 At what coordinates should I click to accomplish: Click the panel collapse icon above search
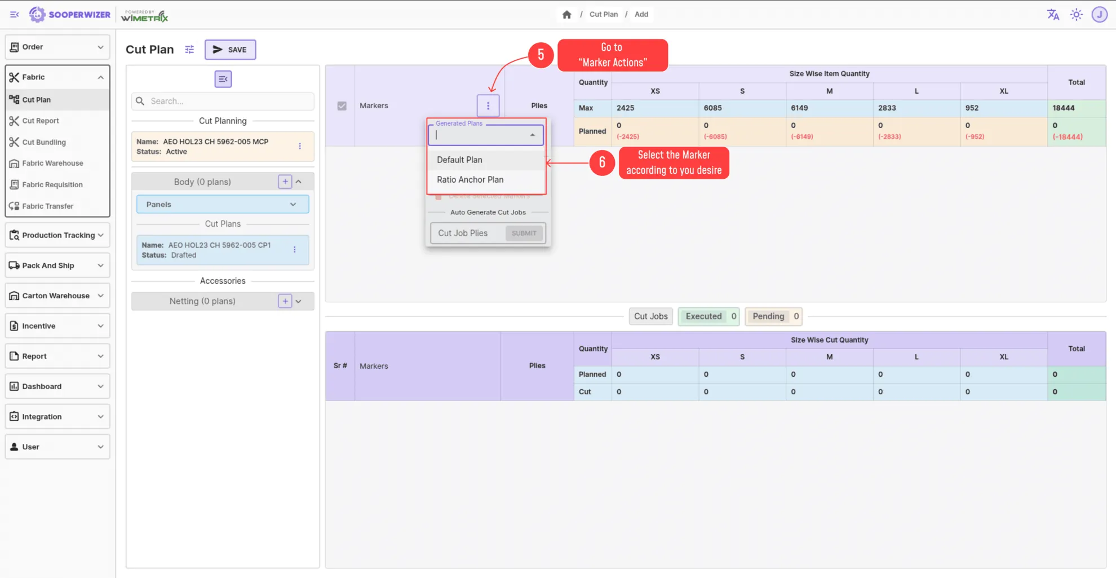[223, 79]
